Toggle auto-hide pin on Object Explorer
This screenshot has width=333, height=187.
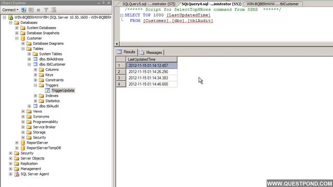click(x=104, y=3)
